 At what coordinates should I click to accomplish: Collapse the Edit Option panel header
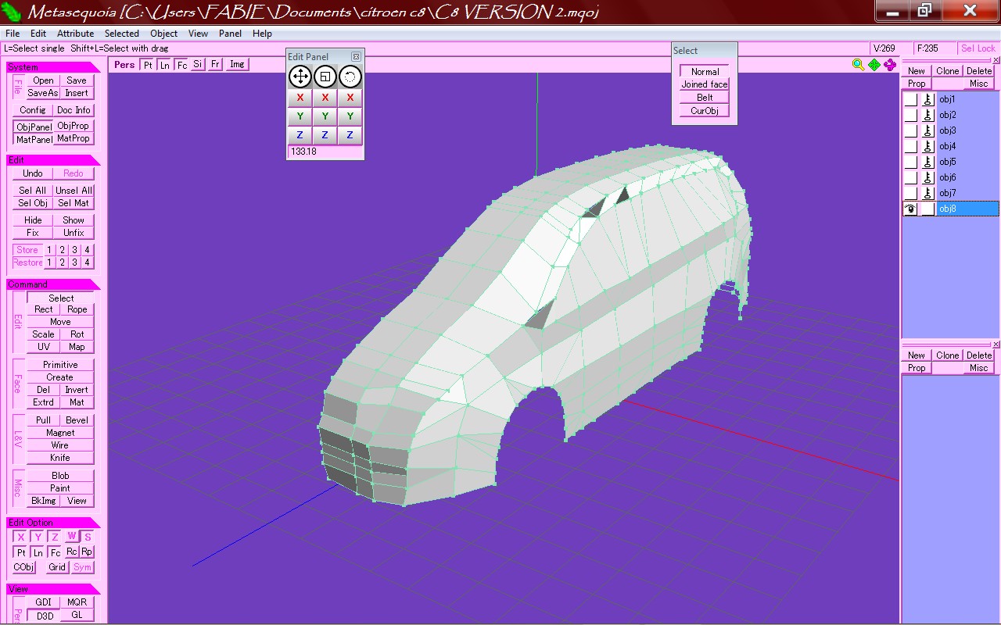pyautogui.click(x=53, y=523)
